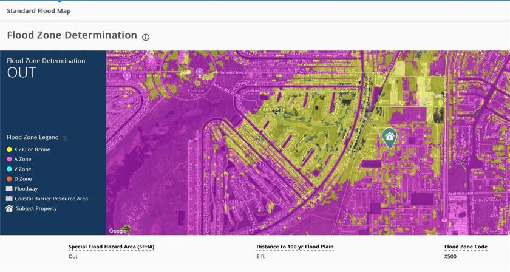This screenshot has width=510, height=272.
Task: Click the cyan V Zone legend swatch
Action: point(9,169)
